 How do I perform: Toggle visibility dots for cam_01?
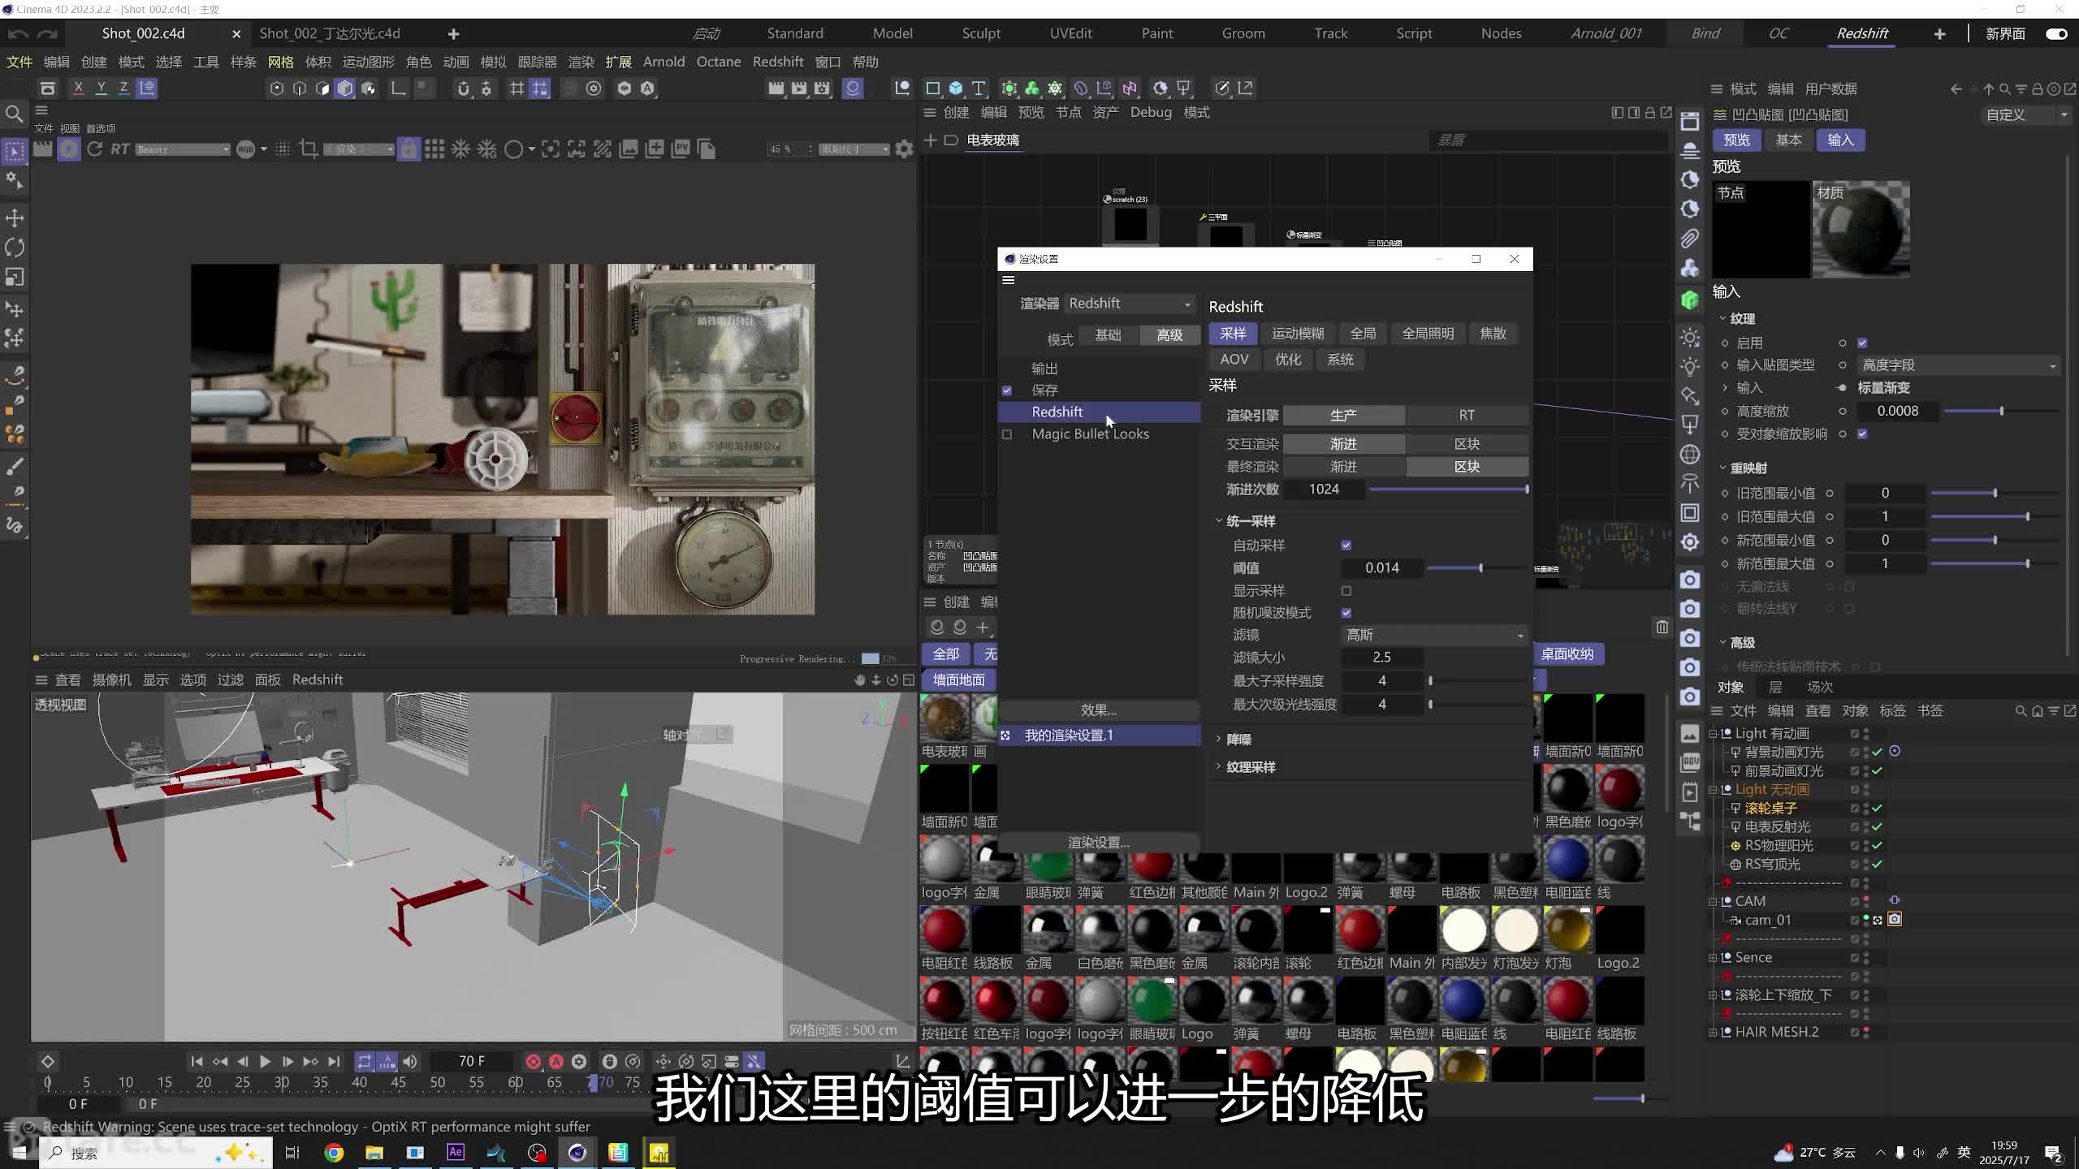tap(1865, 920)
